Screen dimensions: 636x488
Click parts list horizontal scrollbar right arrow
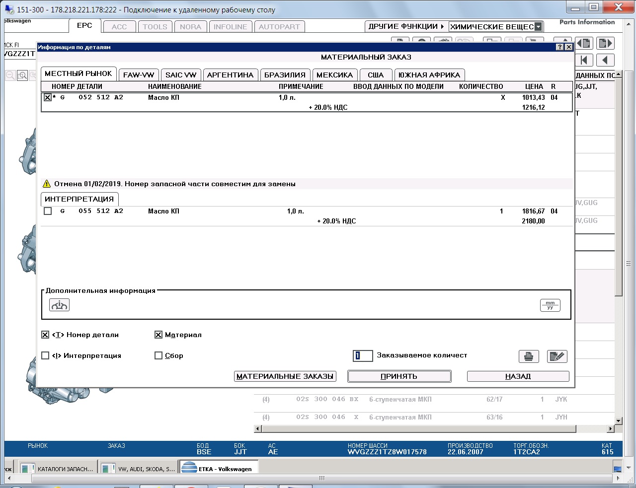[611, 428]
